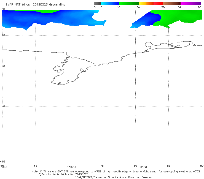Viewport: 204px width, 179px height.
Task: Click the swath time '0:36' near longitude 70
Action: point(73,167)
